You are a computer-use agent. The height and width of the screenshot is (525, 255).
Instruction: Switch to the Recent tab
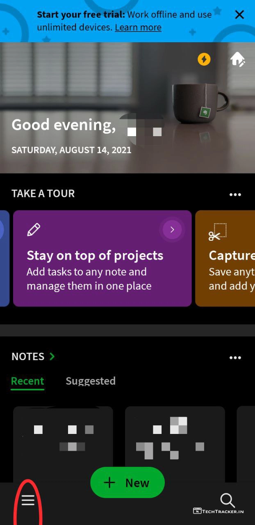[27, 381]
